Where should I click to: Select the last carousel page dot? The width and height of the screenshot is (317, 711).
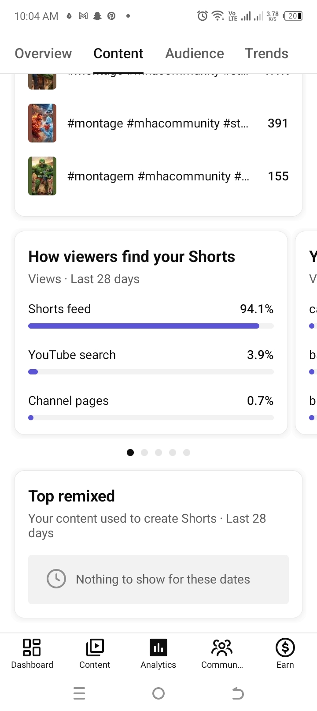click(187, 452)
